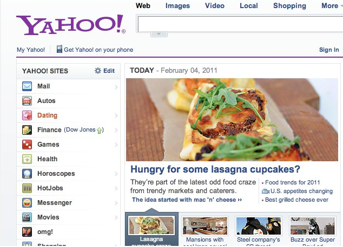
Task: Open the Mail envelope icon
Action: tap(27, 86)
